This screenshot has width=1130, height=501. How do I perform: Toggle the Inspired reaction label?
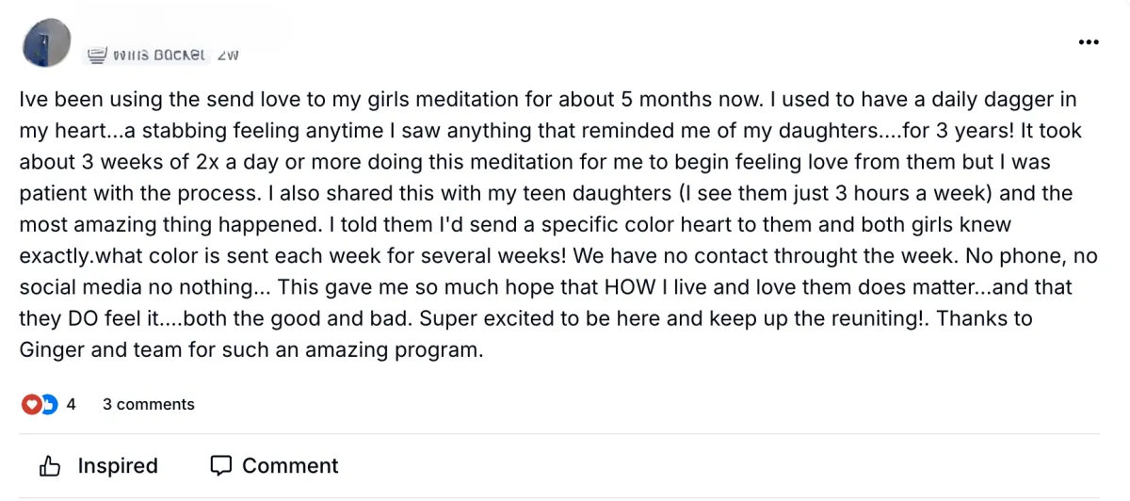tap(118, 465)
